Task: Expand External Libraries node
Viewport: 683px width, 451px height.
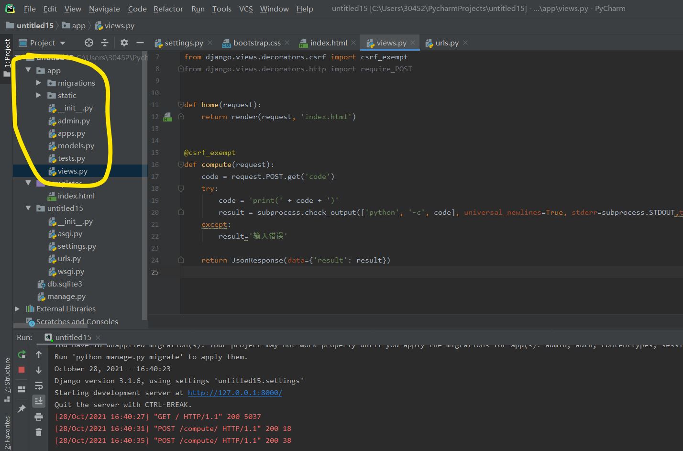Action: tap(17, 309)
